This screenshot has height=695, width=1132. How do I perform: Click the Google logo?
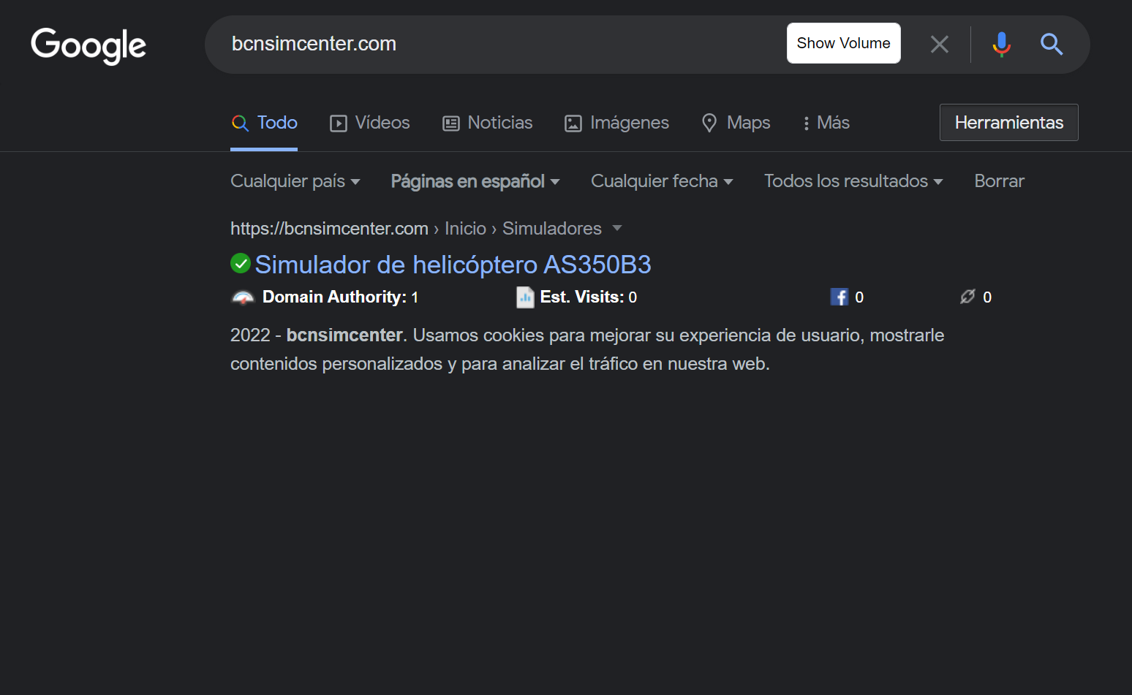coord(88,45)
